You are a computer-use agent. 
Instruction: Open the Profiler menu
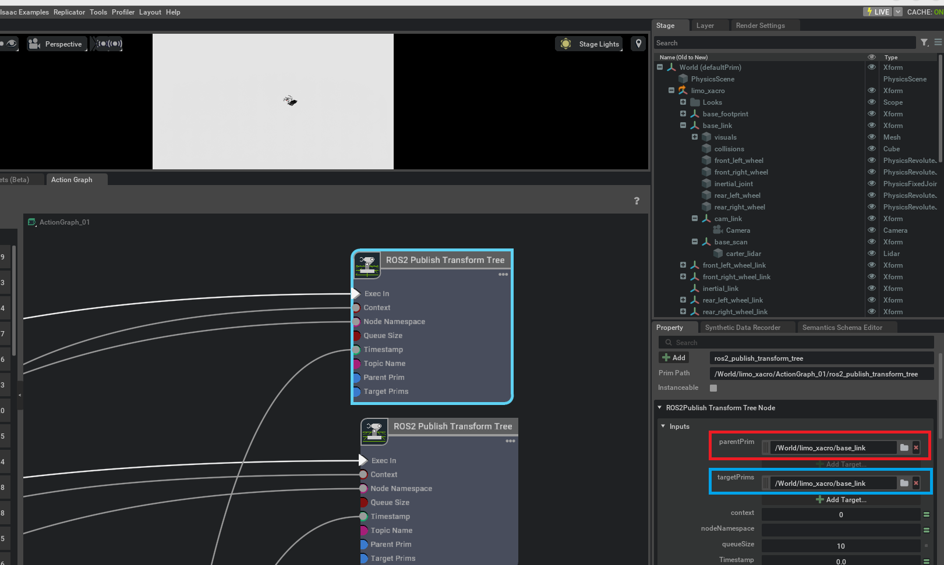point(123,12)
